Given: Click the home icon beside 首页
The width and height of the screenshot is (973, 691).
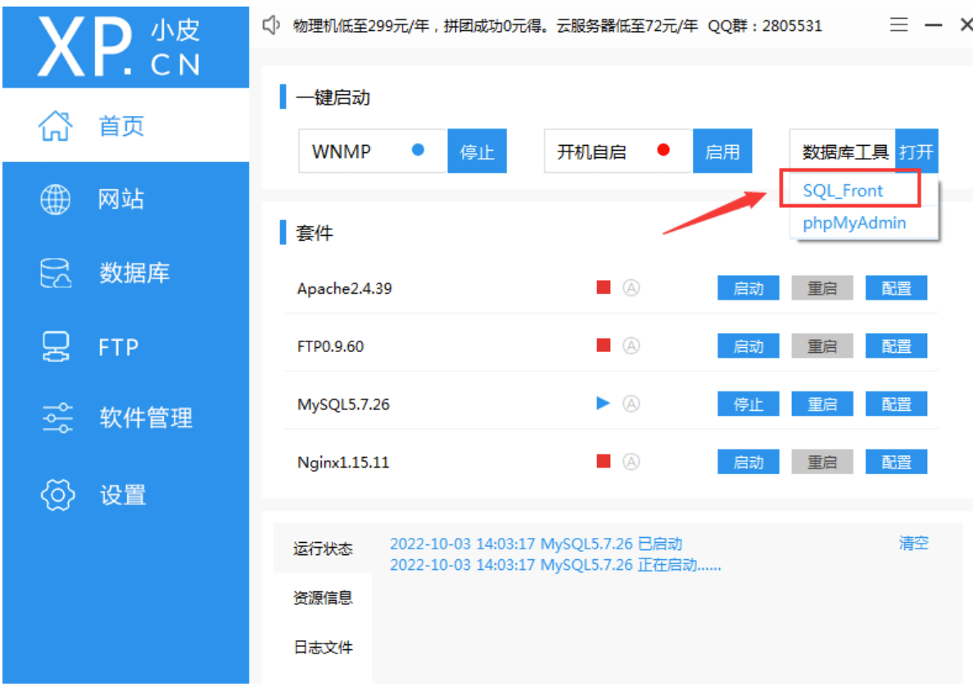Looking at the screenshot, I should click(55, 126).
